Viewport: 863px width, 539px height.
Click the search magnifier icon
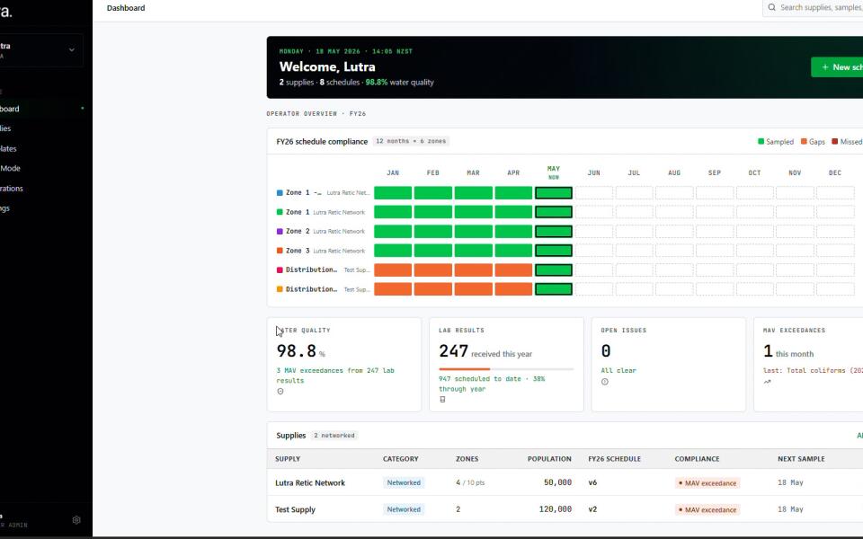pyautogui.click(x=771, y=8)
